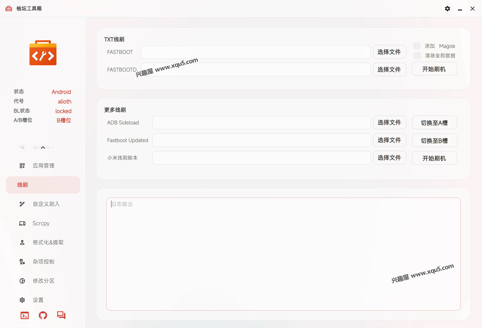Open the terminal icon in sidebar footer

tap(25, 316)
